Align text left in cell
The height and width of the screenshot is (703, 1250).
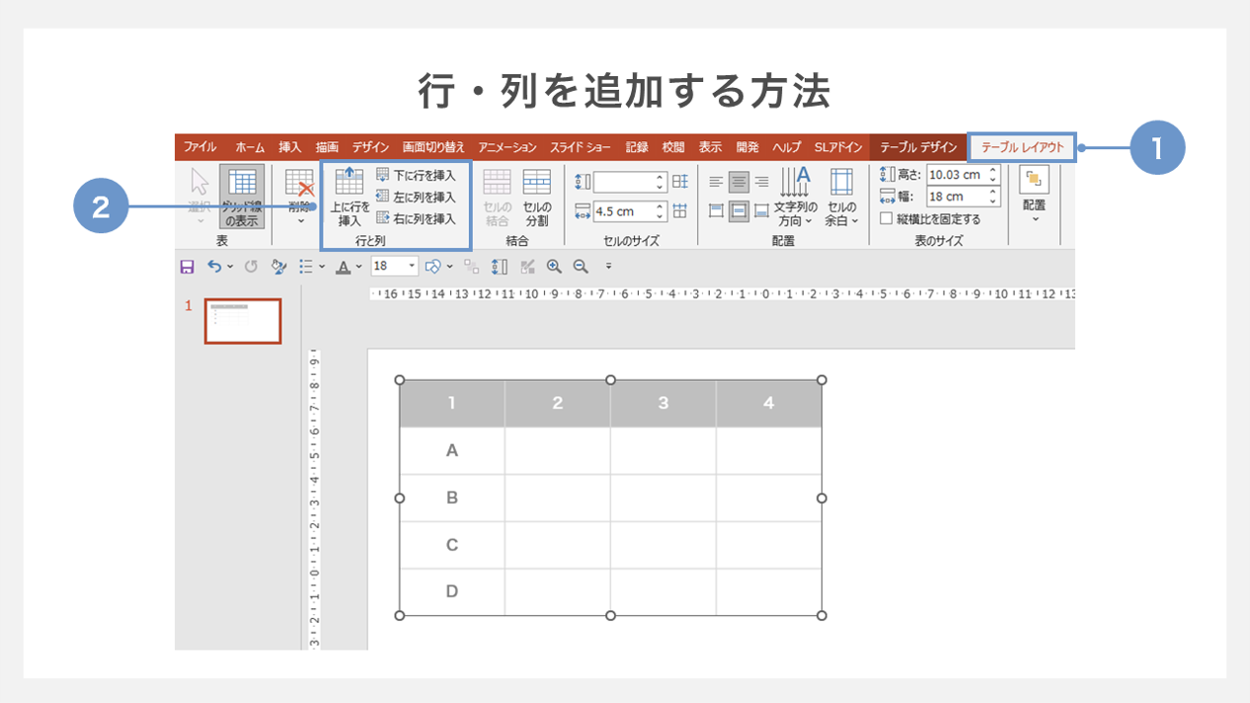(x=717, y=182)
